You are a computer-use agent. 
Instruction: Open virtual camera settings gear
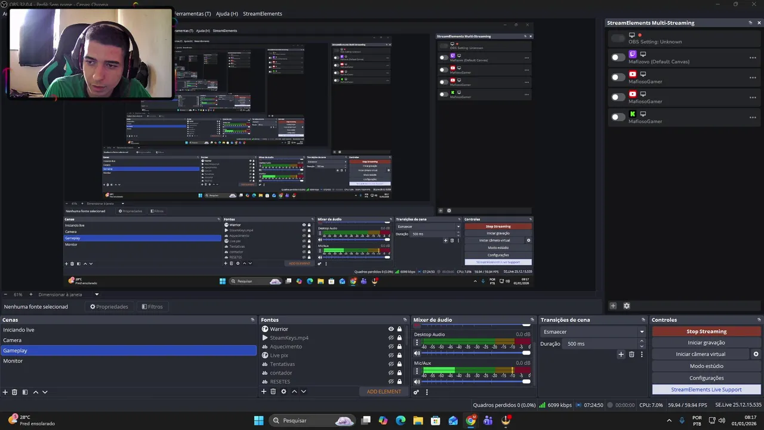[756, 354]
